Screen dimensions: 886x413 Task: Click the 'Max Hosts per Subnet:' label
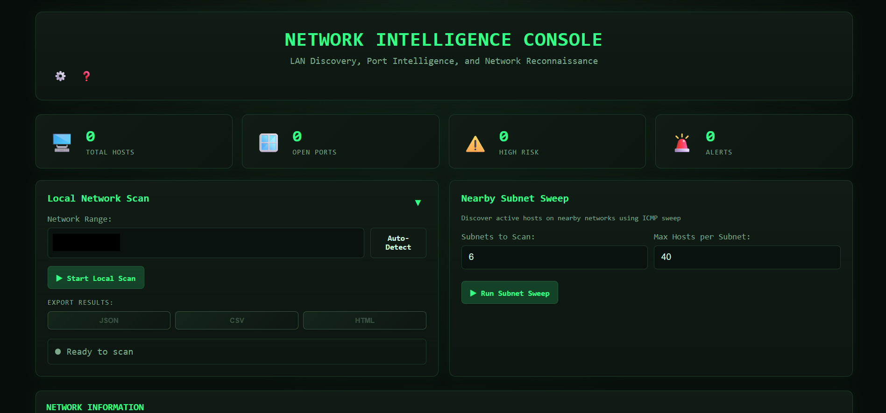(x=702, y=237)
